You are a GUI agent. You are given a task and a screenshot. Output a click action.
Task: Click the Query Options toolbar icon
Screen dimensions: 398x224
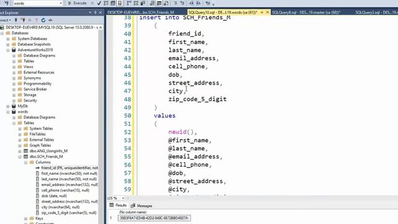(113, 3)
